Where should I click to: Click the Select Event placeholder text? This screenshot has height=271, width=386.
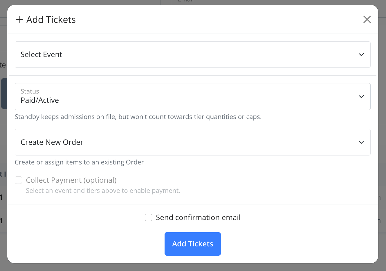click(41, 54)
